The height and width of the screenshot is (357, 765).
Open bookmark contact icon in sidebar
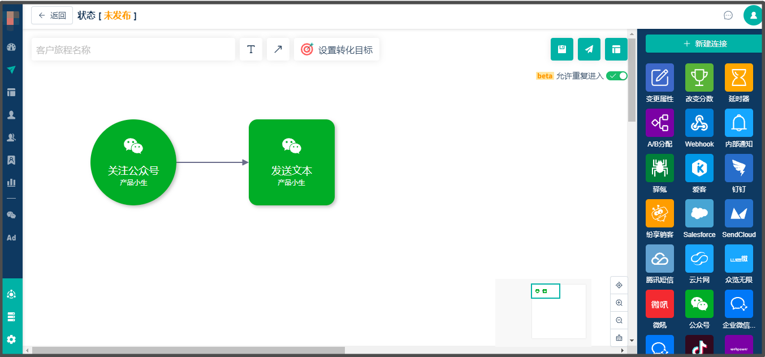(x=11, y=160)
